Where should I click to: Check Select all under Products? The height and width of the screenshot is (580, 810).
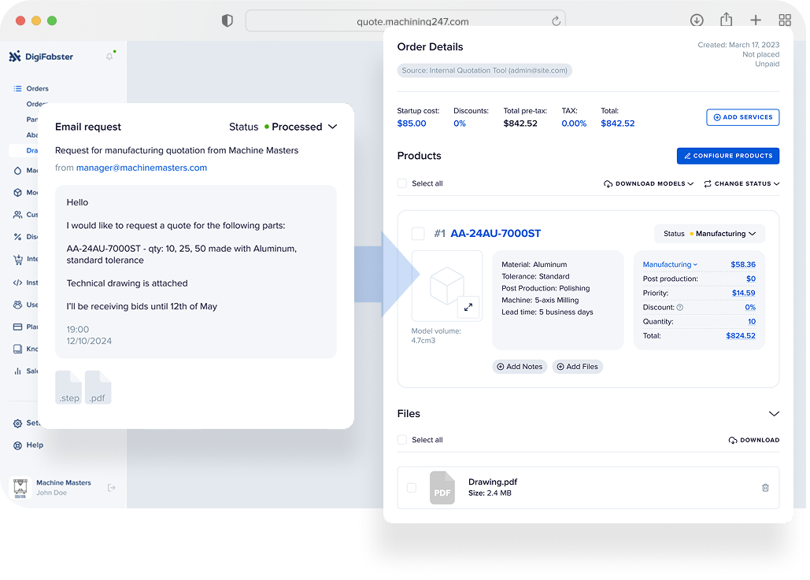(x=402, y=183)
